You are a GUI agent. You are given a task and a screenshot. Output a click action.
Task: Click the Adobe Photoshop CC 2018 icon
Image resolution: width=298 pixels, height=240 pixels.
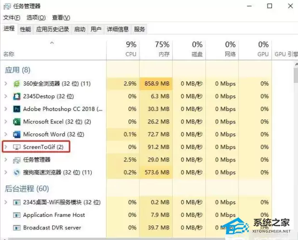pos(16,109)
